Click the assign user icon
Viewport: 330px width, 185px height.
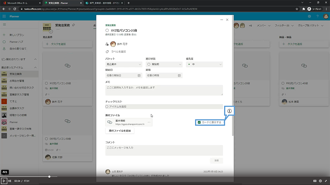(x=107, y=44)
